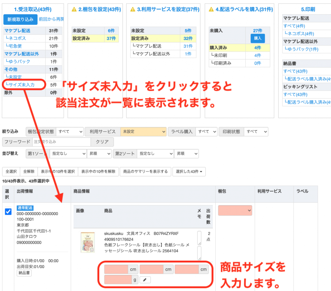Viewport: 331px width, 291px height.
Task: Click the 0件 count for 印刷済み
Action: pos(258,63)
